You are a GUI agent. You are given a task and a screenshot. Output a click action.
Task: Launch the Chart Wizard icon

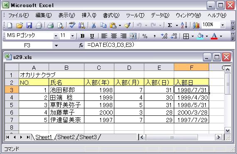click(x=196, y=25)
